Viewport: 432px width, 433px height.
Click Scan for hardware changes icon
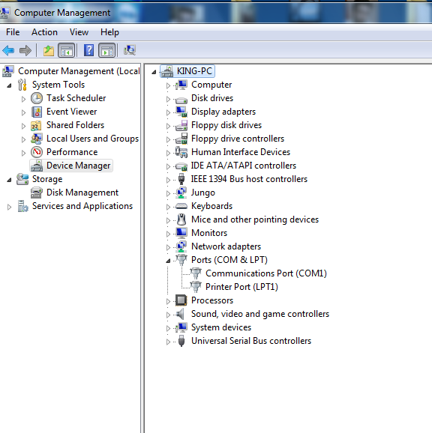pyautogui.click(x=130, y=50)
